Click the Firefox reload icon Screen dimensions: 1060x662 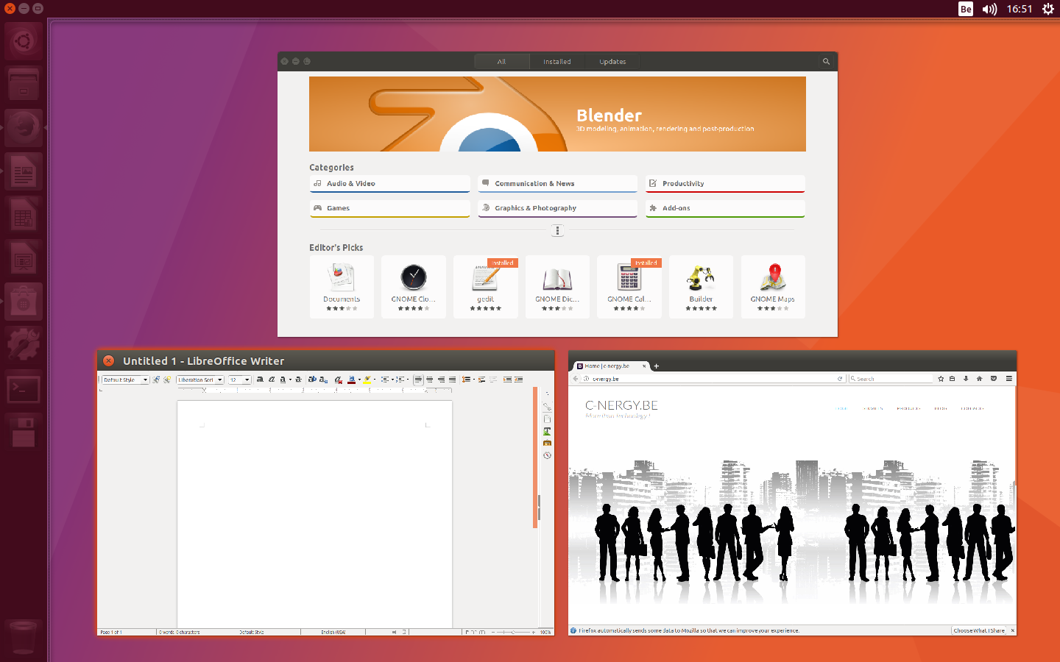coord(840,379)
